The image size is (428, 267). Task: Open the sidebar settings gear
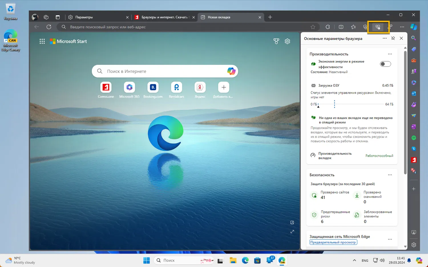click(414, 245)
